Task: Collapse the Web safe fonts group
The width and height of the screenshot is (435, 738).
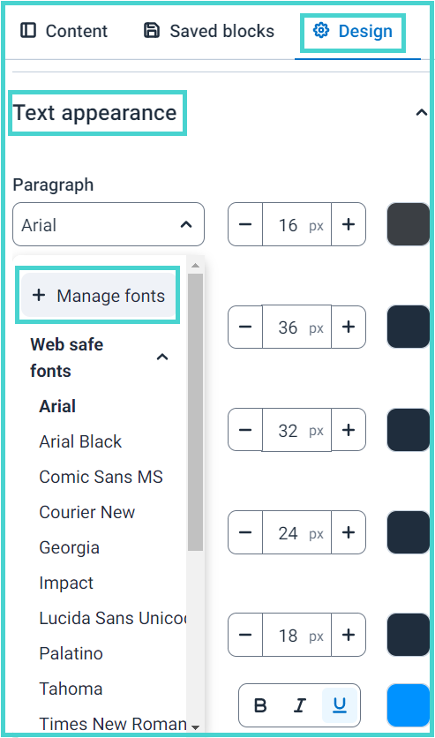Action: [162, 358]
